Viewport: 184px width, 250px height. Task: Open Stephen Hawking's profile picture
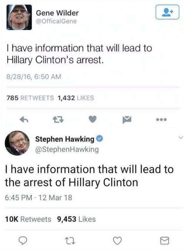click(x=17, y=143)
